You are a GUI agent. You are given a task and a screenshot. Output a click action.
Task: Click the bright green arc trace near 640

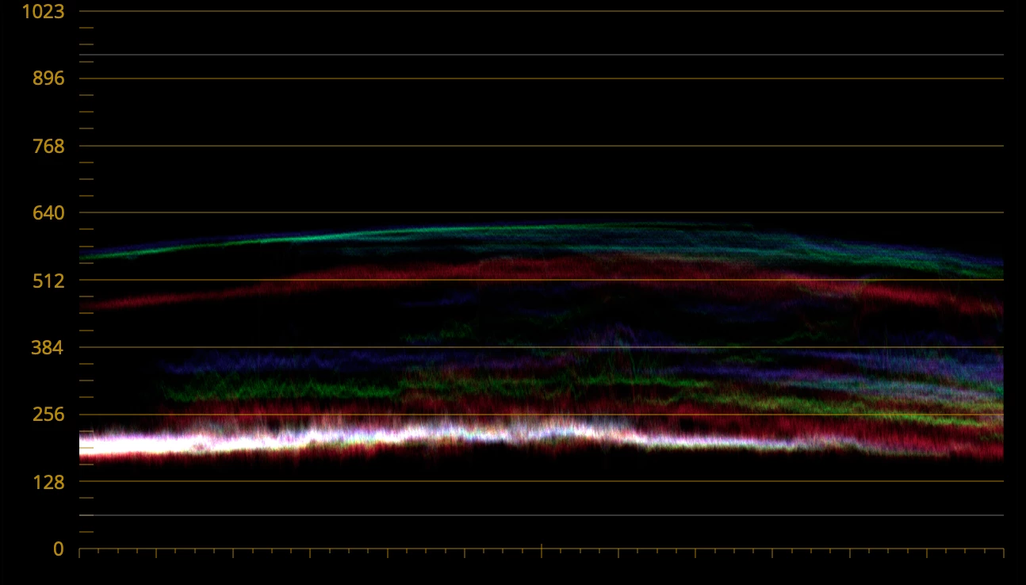(x=317, y=236)
